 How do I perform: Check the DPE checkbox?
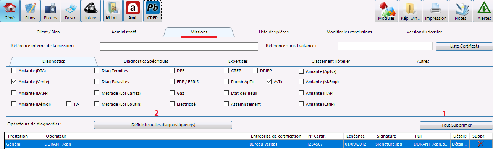[172, 71]
